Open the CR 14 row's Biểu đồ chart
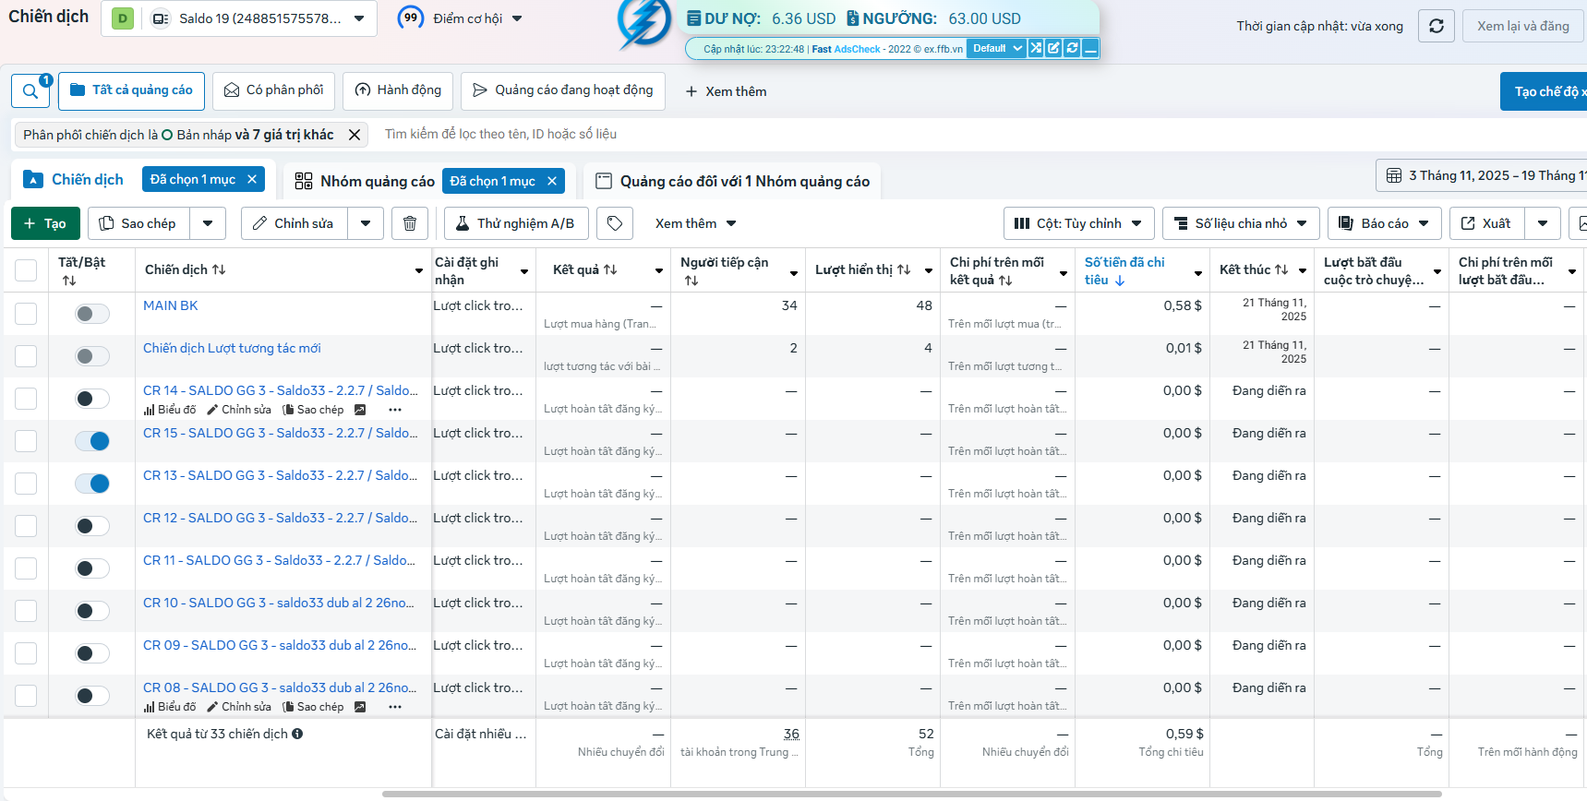 (x=170, y=410)
